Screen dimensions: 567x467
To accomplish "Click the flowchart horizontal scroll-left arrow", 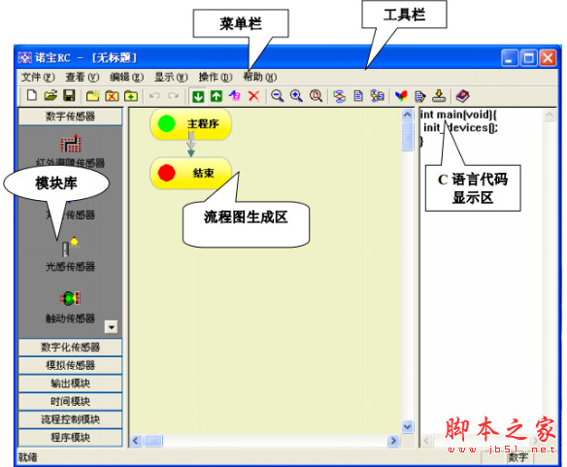I will (136, 441).
